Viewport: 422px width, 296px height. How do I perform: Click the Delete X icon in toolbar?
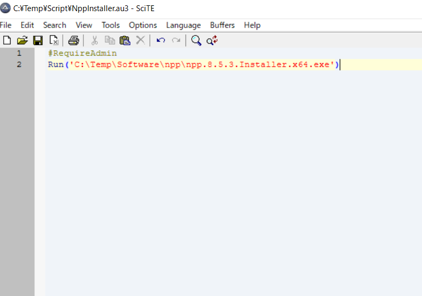(140, 40)
